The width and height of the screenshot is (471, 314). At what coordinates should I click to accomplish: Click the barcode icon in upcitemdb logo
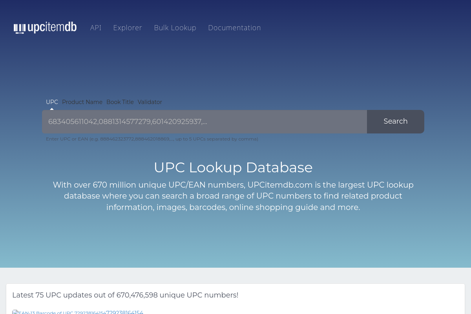(20, 28)
